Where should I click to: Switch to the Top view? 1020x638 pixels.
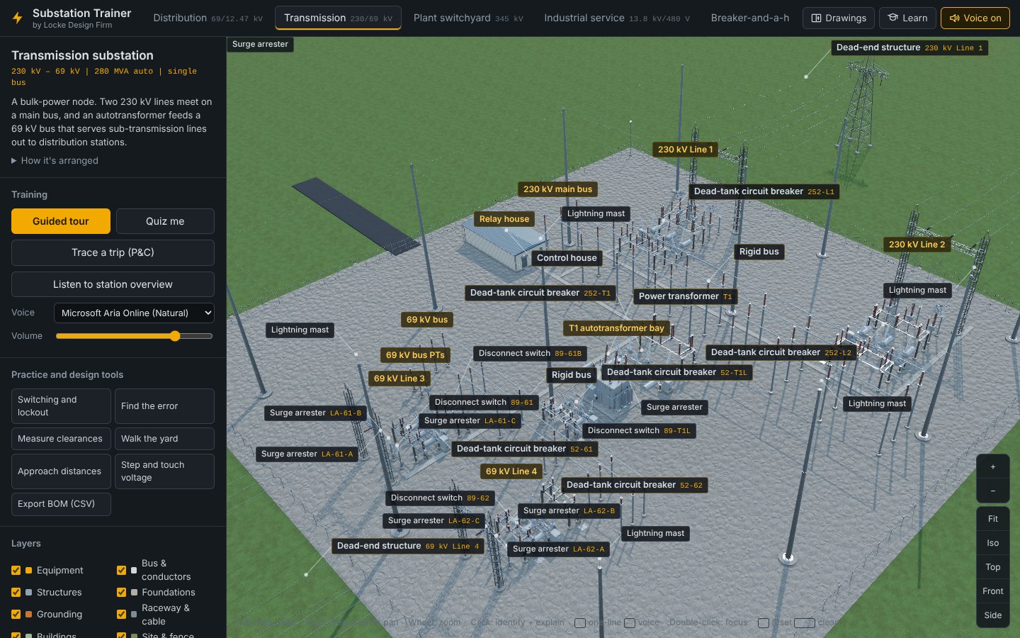tap(993, 567)
